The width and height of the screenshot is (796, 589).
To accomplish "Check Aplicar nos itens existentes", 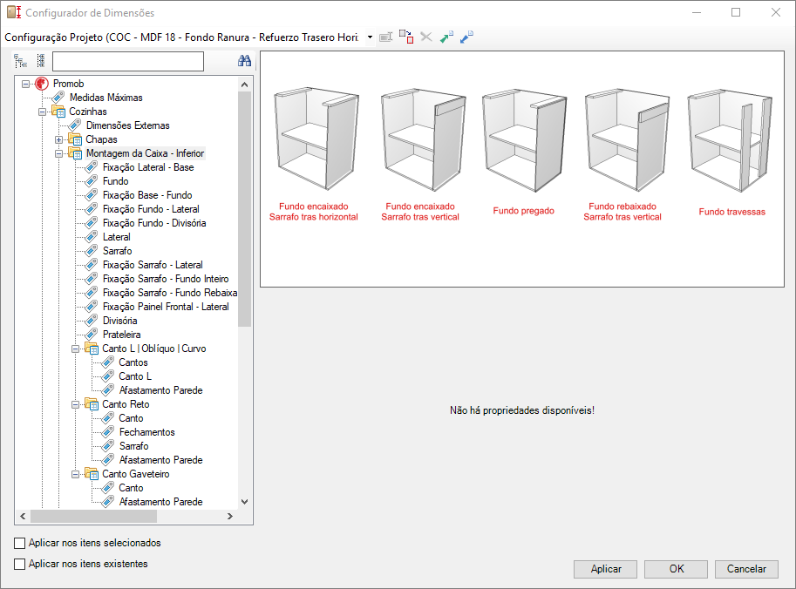I will coord(20,564).
